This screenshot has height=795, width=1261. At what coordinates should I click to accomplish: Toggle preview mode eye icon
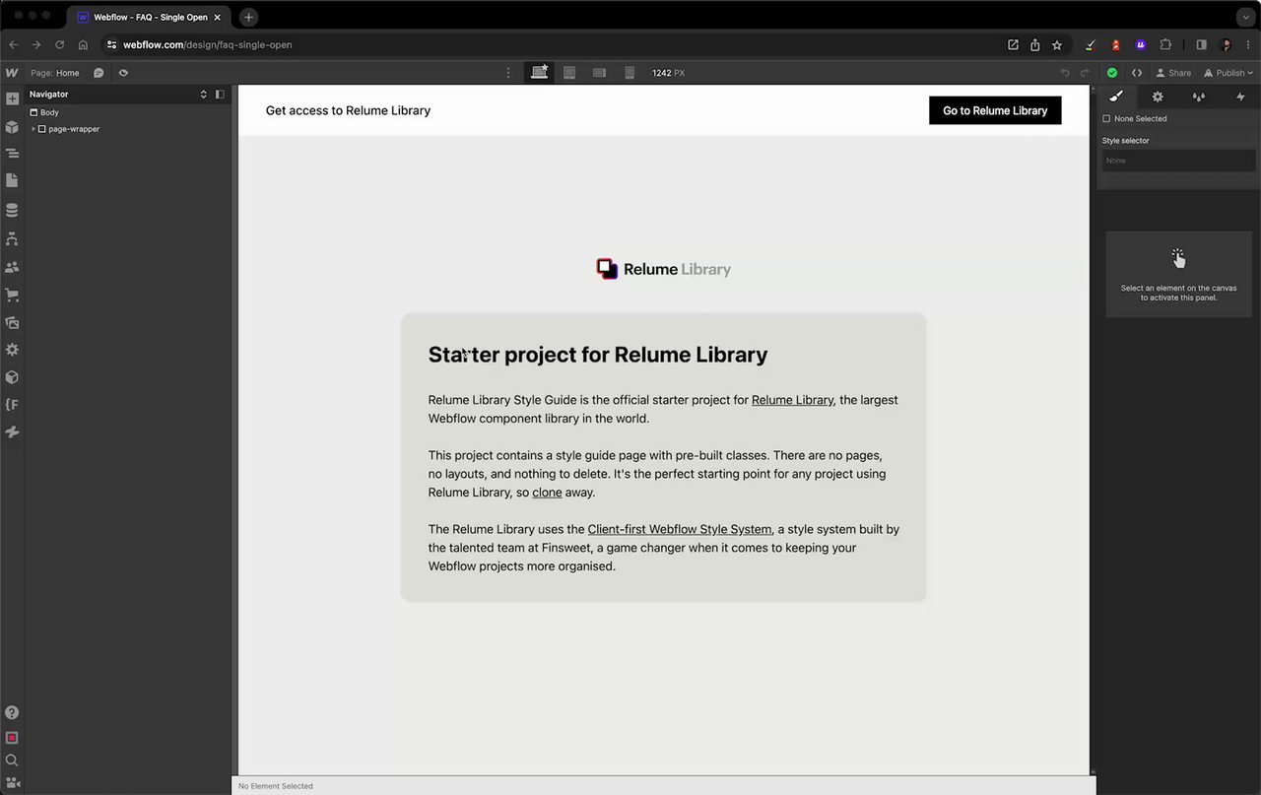click(x=123, y=73)
